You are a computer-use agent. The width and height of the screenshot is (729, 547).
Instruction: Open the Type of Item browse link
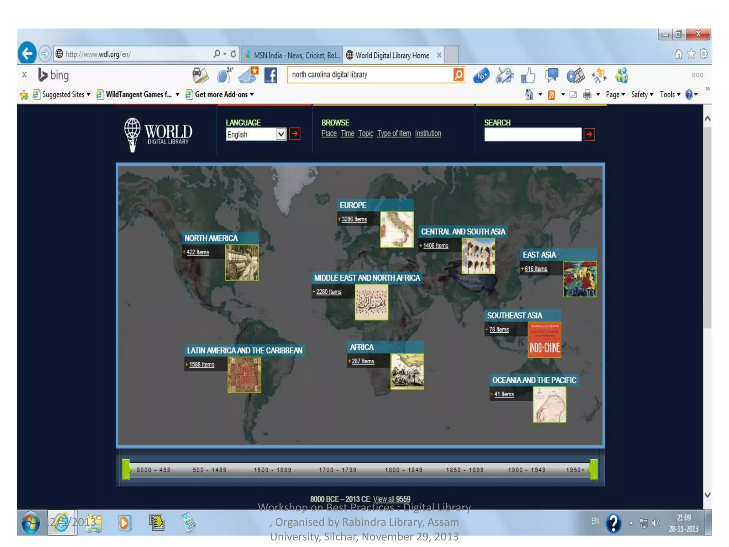click(x=394, y=134)
